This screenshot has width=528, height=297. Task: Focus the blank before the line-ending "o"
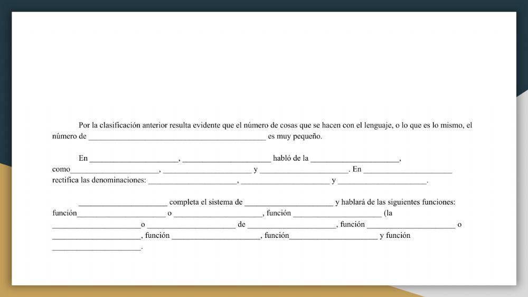pos(411,225)
